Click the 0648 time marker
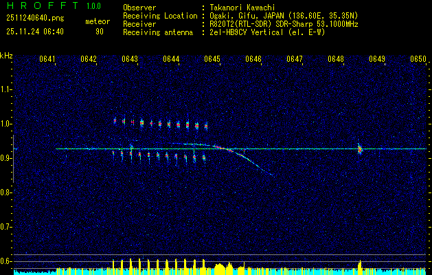Screen dimensions: 432x275 click(x=336, y=60)
